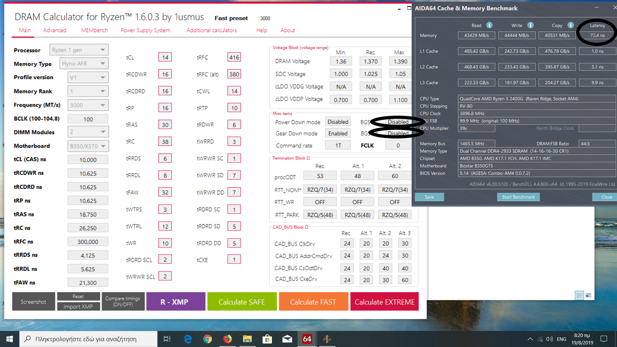
Task: Open the About tab
Action: 288,30
